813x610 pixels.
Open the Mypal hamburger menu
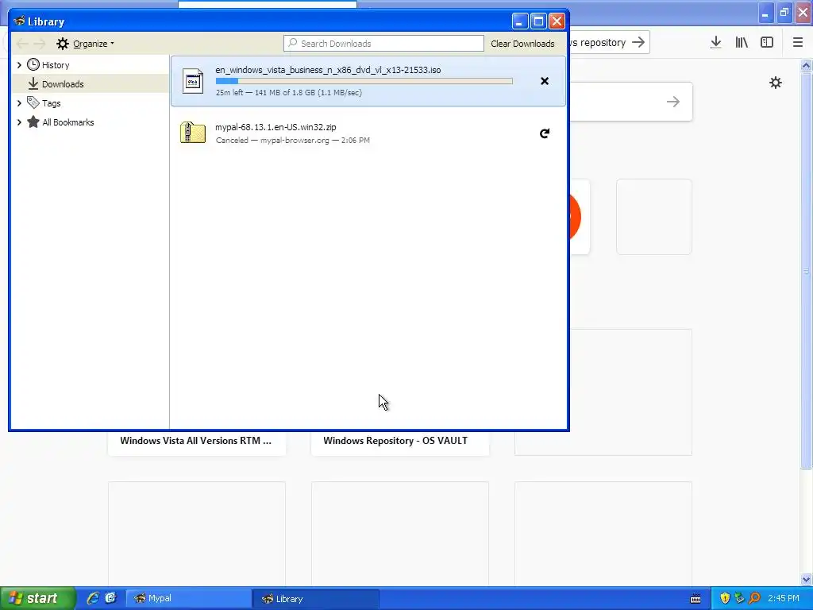[x=797, y=43]
